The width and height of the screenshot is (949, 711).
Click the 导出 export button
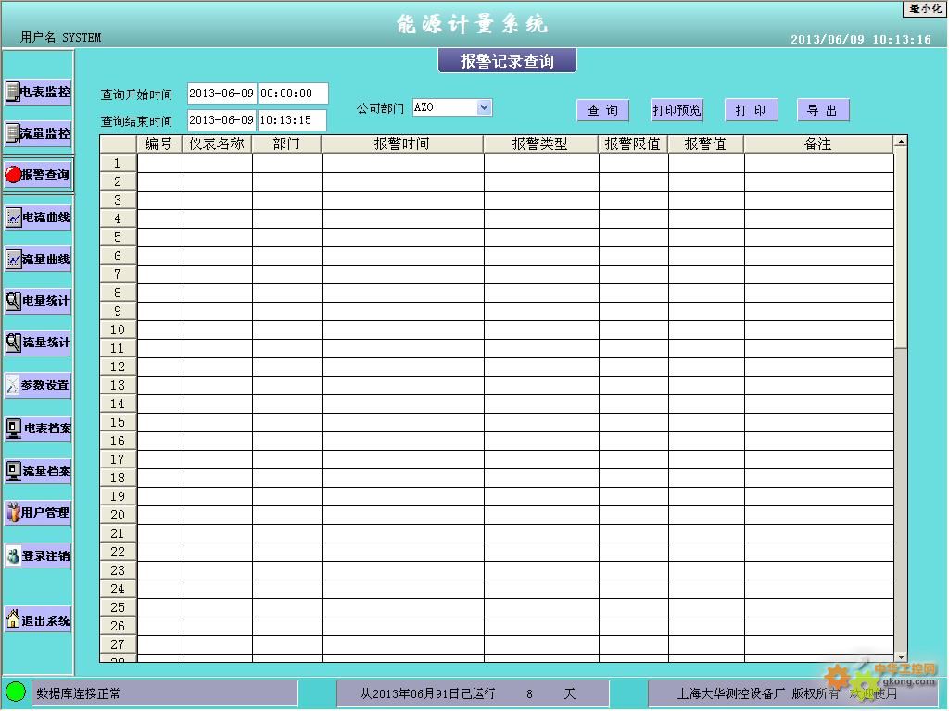click(822, 110)
